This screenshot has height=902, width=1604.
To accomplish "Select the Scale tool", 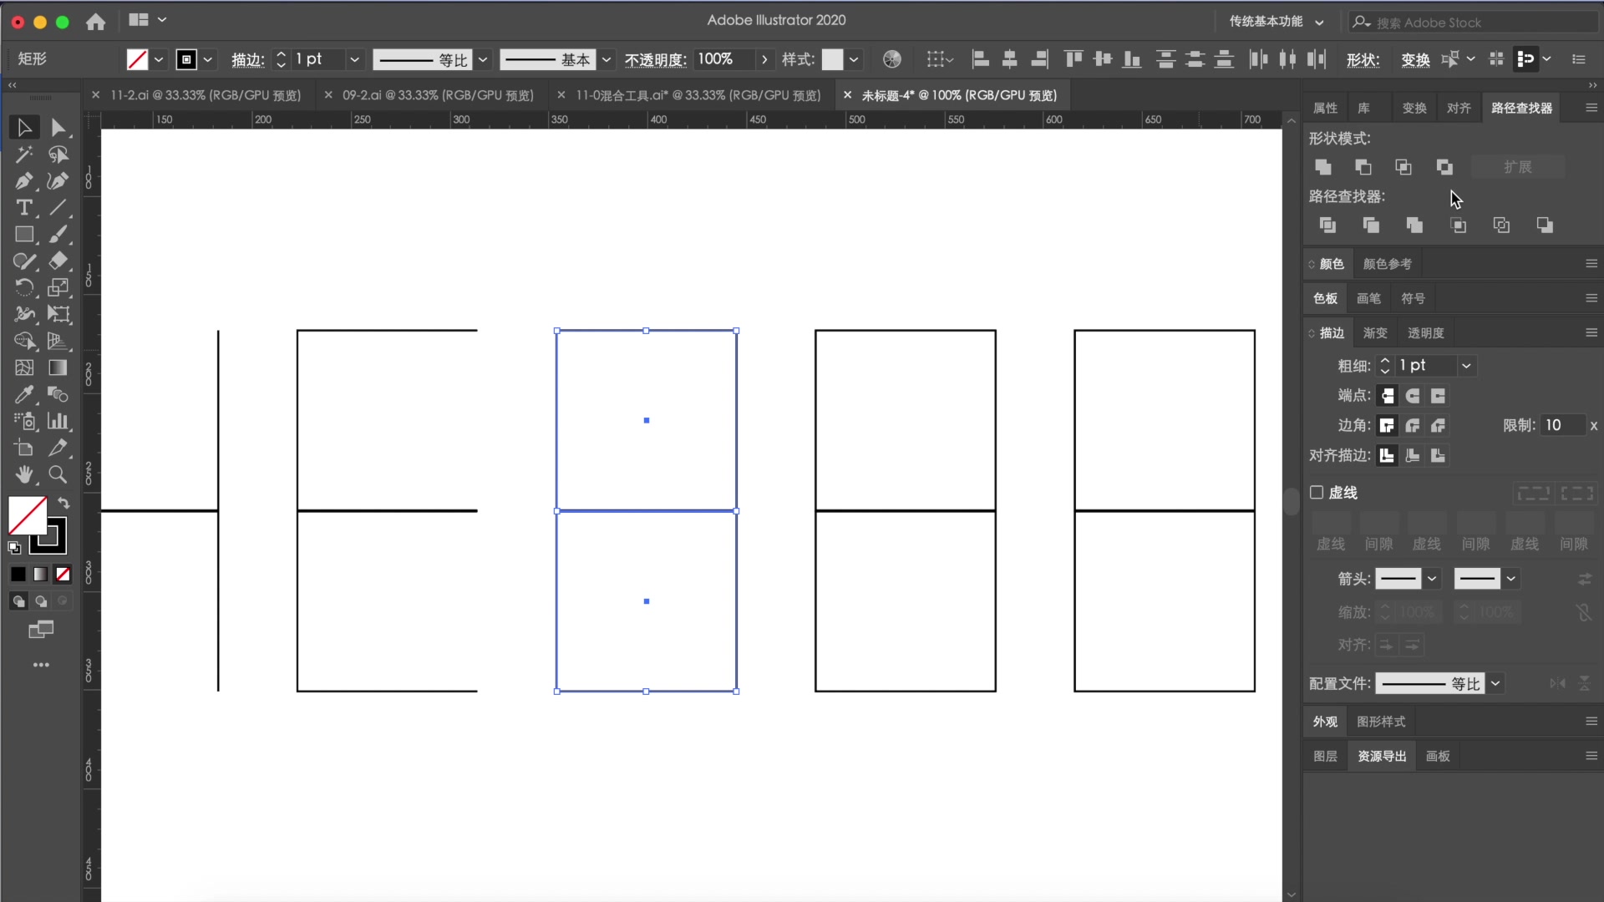I will pyautogui.click(x=58, y=287).
